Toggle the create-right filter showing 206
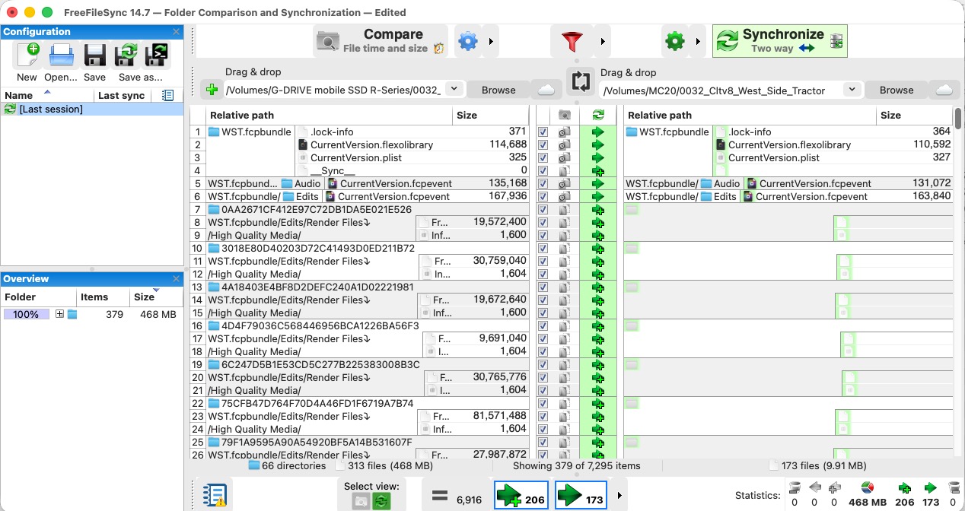This screenshot has height=511, width=965. click(x=521, y=496)
